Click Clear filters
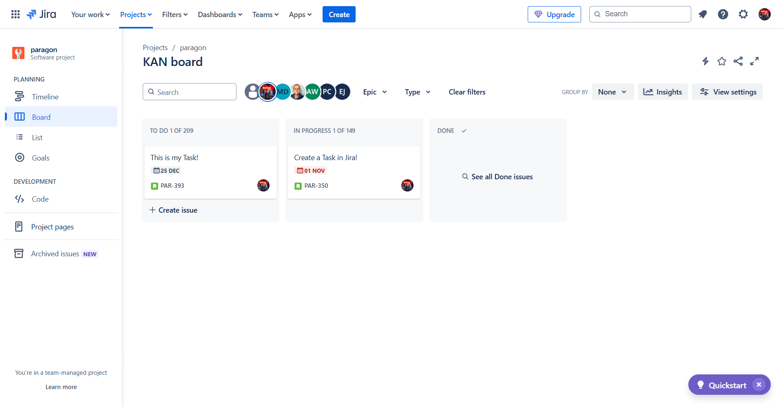 click(467, 92)
